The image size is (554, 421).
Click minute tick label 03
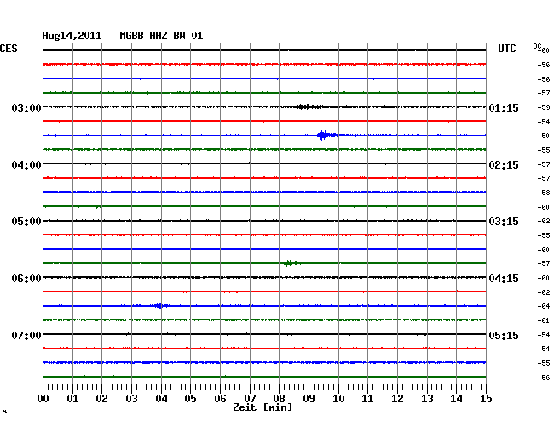(132, 399)
